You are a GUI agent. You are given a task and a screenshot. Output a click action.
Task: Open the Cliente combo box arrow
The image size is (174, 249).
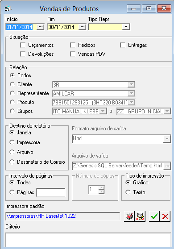[x=131, y=84]
